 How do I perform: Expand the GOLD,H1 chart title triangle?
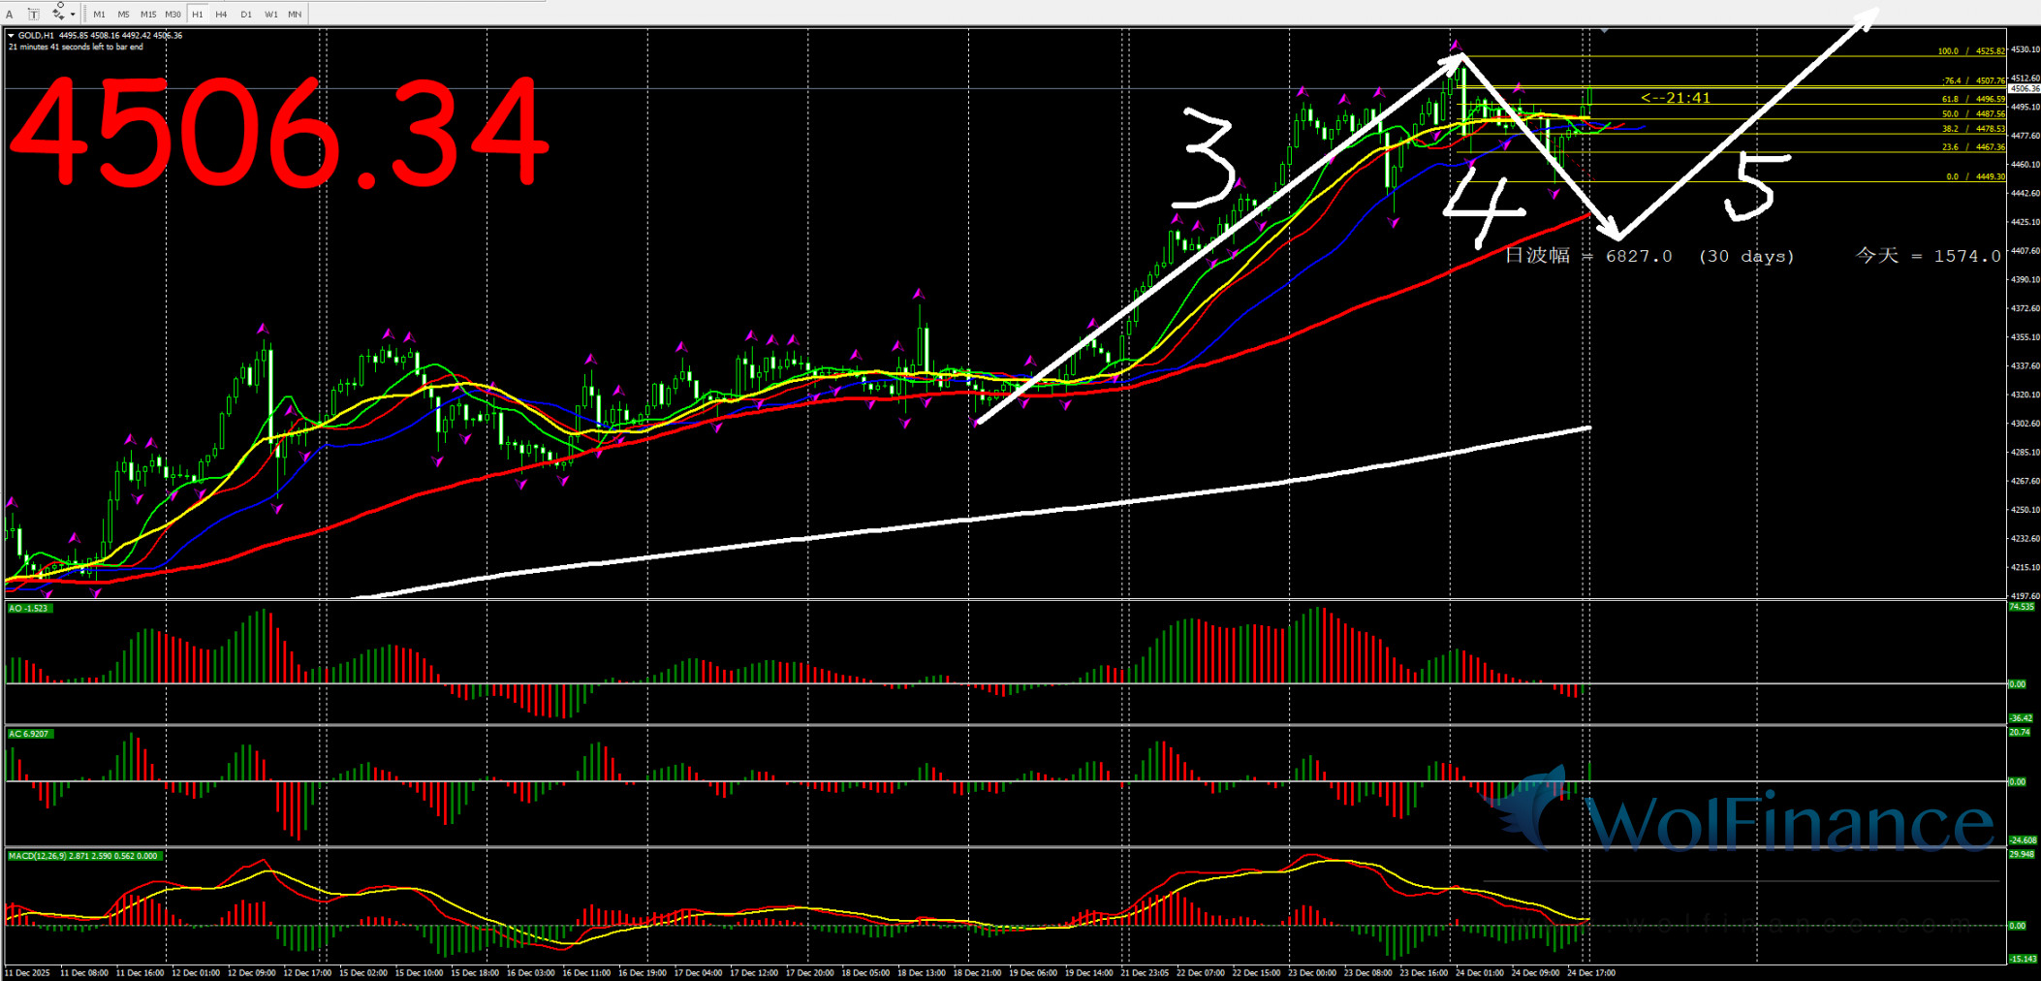pos(12,36)
